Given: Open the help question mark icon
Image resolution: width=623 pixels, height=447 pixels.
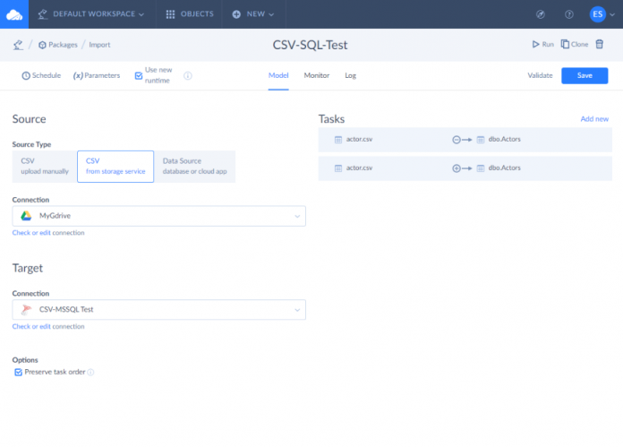Looking at the screenshot, I should tap(569, 14).
